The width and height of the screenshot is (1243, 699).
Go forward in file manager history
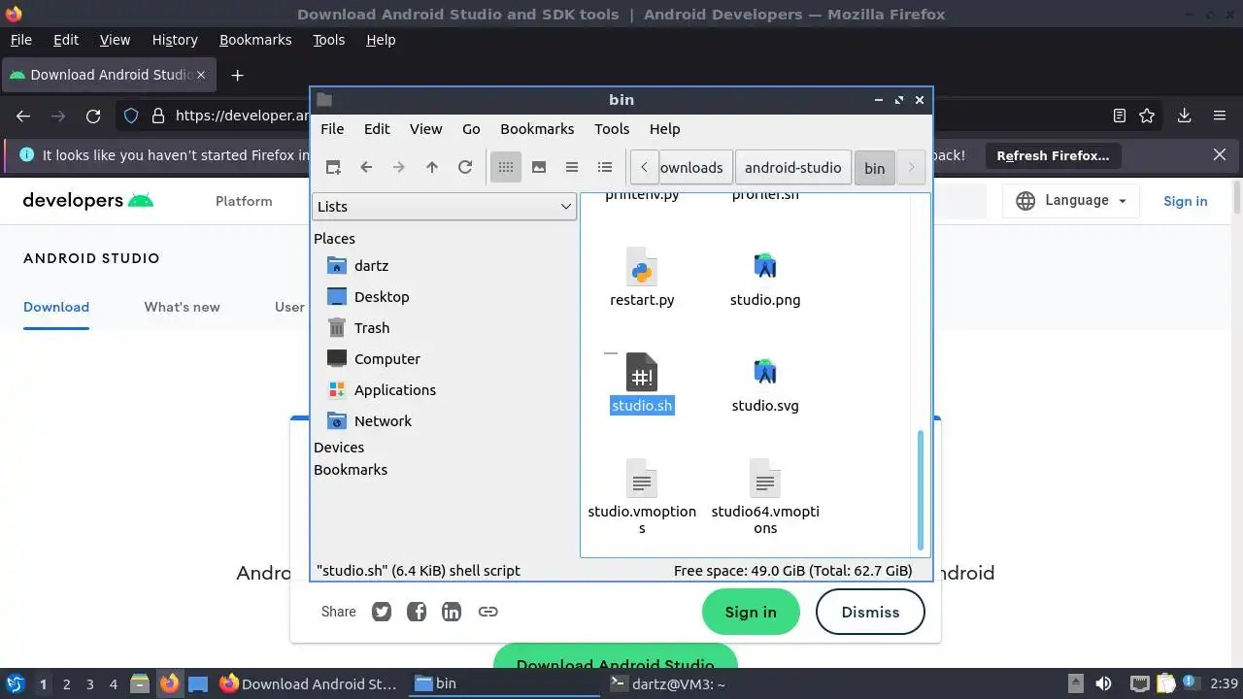point(399,167)
